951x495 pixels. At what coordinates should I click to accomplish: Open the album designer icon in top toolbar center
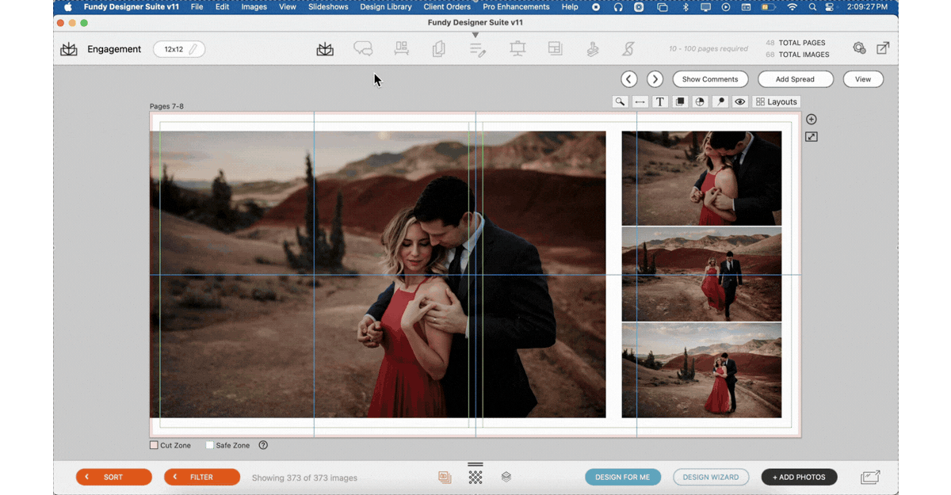[x=325, y=49]
